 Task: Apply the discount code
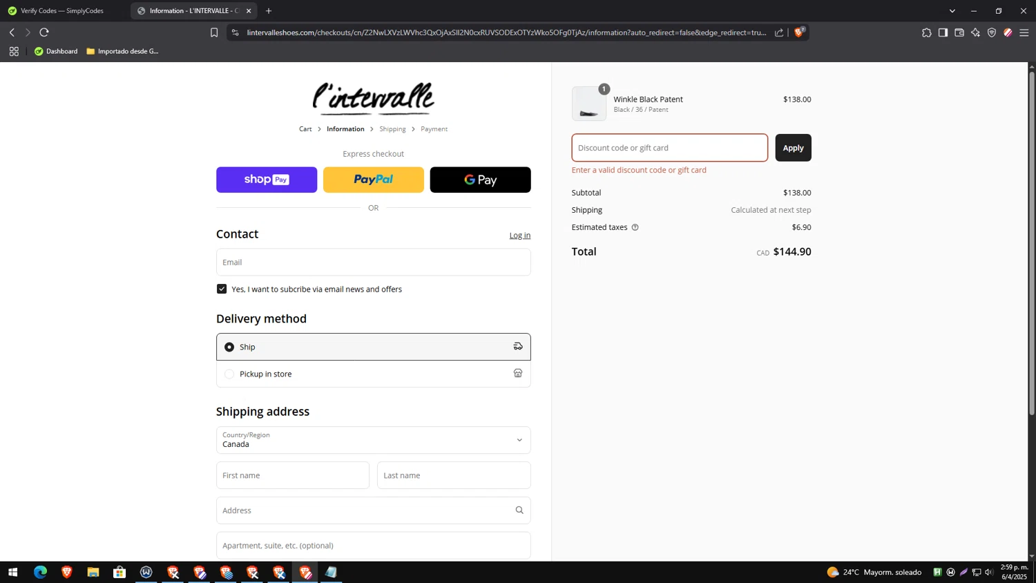coord(793,148)
